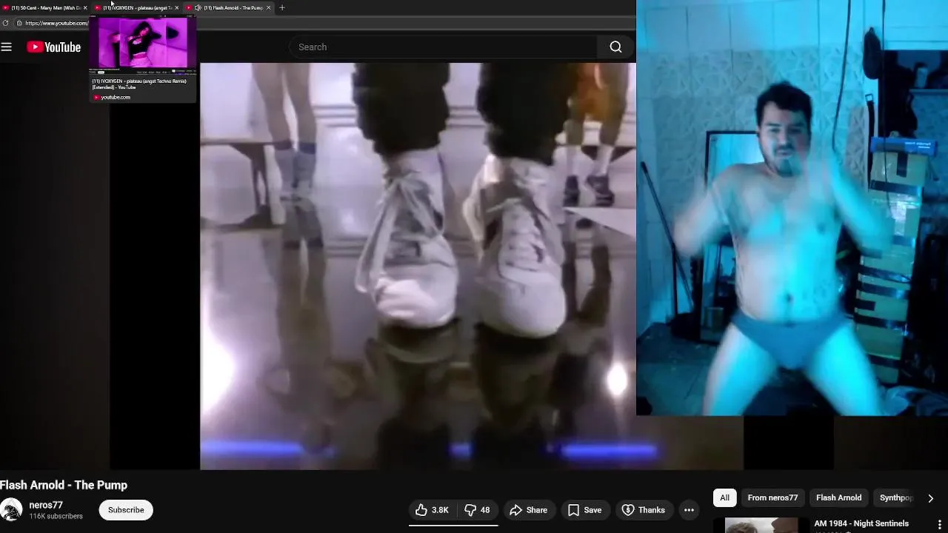Filter suggestions by From neros77 chip
948x533 pixels.
pos(772,497)
